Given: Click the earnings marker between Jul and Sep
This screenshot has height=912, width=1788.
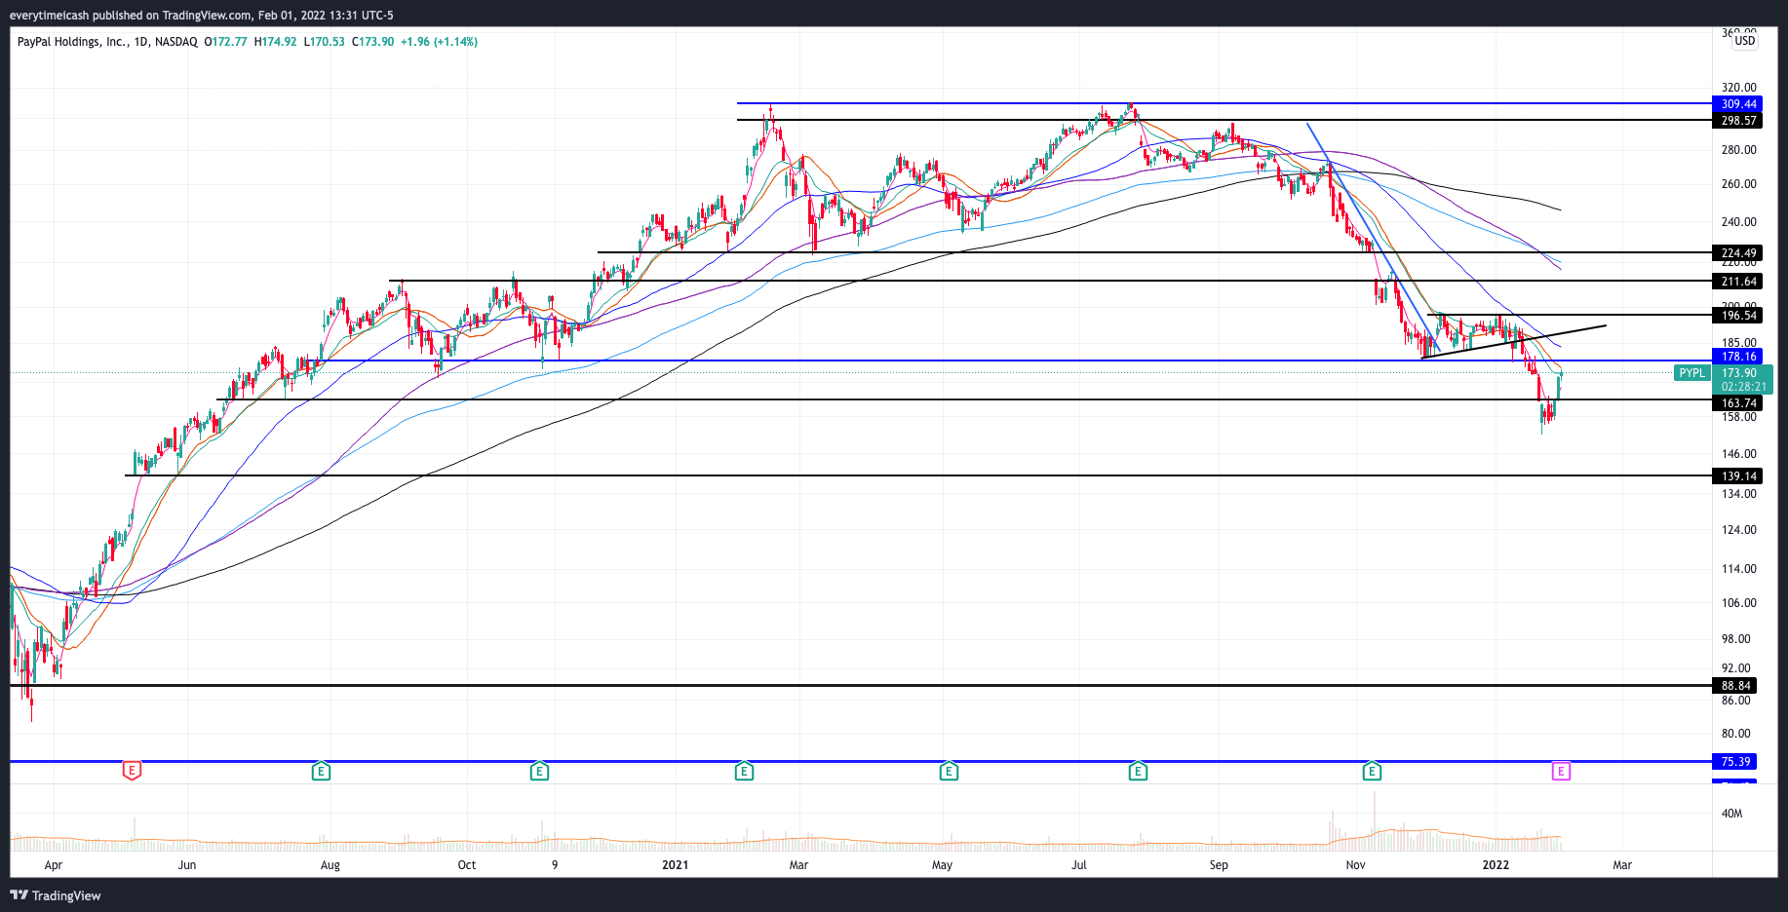Looking at the screenshot, I should pos(1138,772).
